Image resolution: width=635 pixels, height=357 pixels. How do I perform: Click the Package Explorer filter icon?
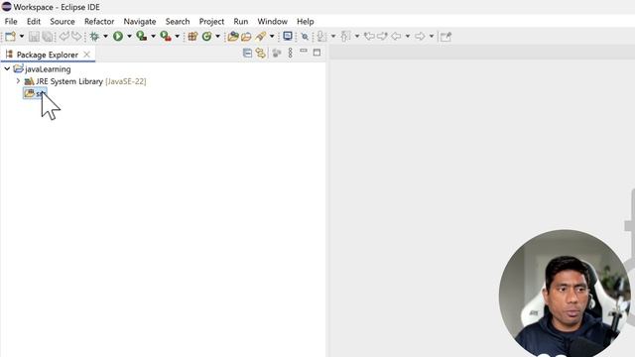pos(277,53)
